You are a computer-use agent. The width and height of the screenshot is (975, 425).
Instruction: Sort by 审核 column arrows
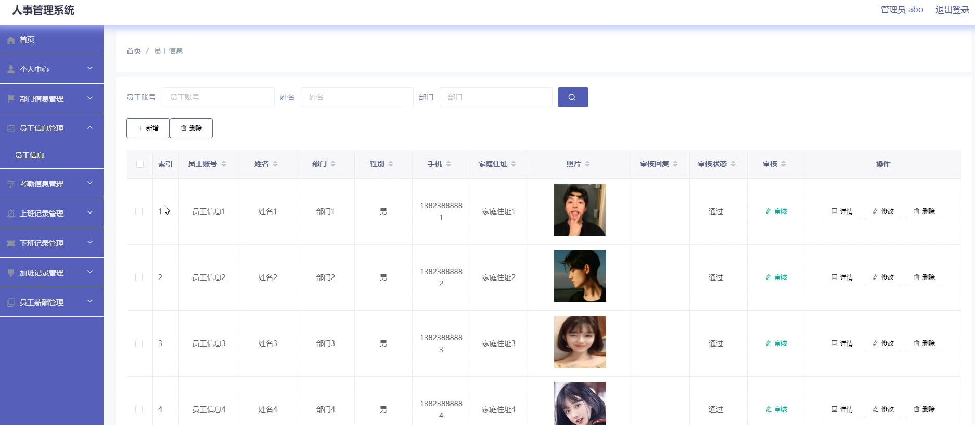click(784, 164)
